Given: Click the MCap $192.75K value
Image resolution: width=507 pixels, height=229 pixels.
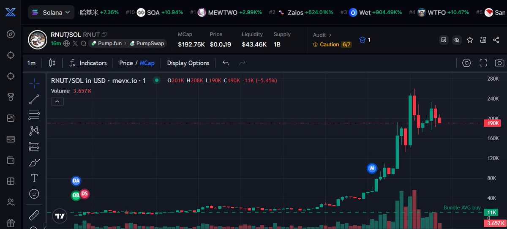Looking at the screenshot, I should [x=191, y=44].
